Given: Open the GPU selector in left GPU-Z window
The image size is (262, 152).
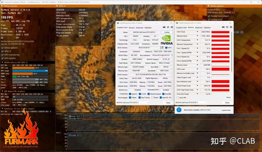Looking at the screenshot, I should pos(132,102).
